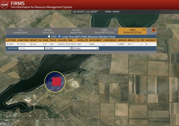Switch to MODIS Aqua [1km] tab

(x=76, y=31)
